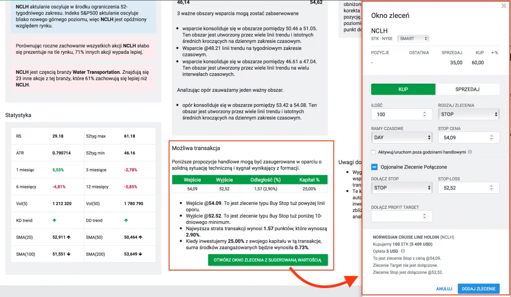Open the SMART exchange routing dropdown
Image resolution: width=511 pixels, height=297 pixels.
pyautogui.click(x=413, y=38)
